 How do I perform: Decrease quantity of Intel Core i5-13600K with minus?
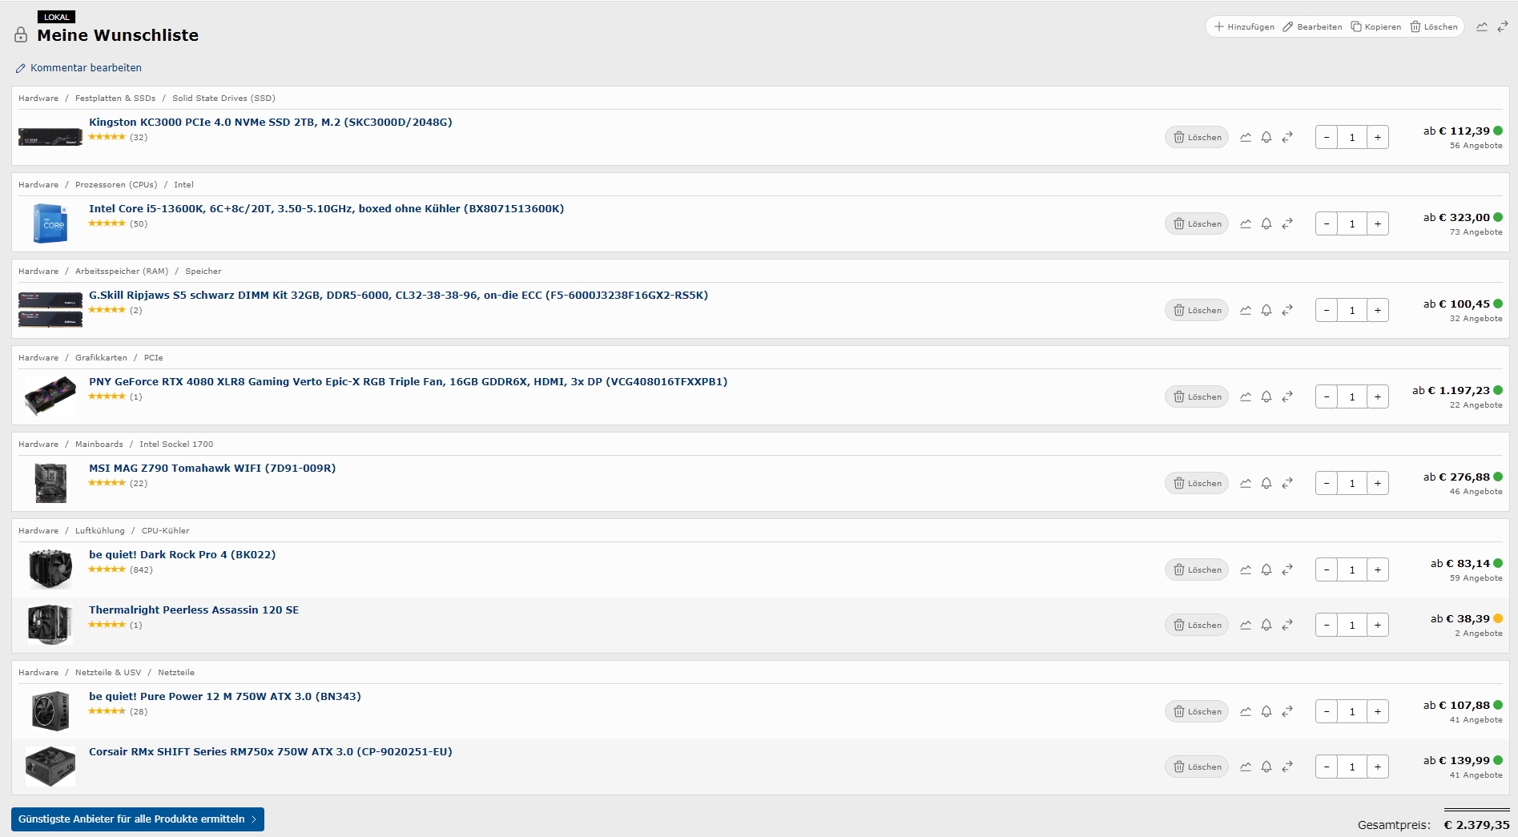pos(1327,223)
